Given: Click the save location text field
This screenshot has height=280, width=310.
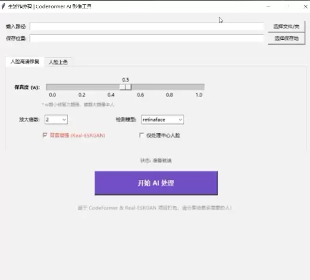Looking at the screenshot, I should pos(147,38).
